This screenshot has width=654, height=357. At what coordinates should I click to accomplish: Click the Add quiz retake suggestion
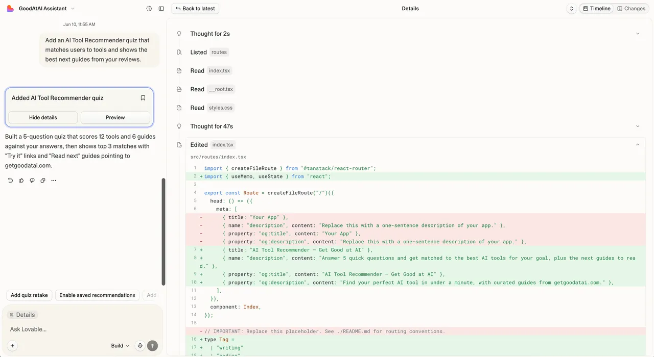click(29, 295)
